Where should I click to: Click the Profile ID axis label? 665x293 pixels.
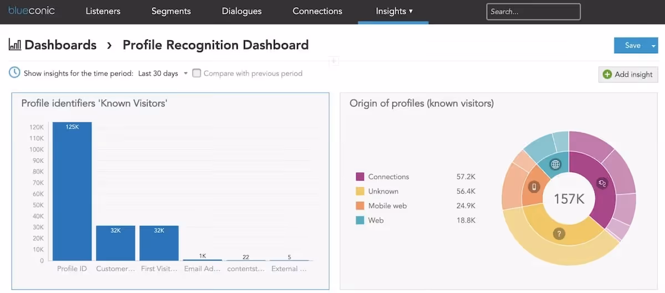tap(72, 269)
